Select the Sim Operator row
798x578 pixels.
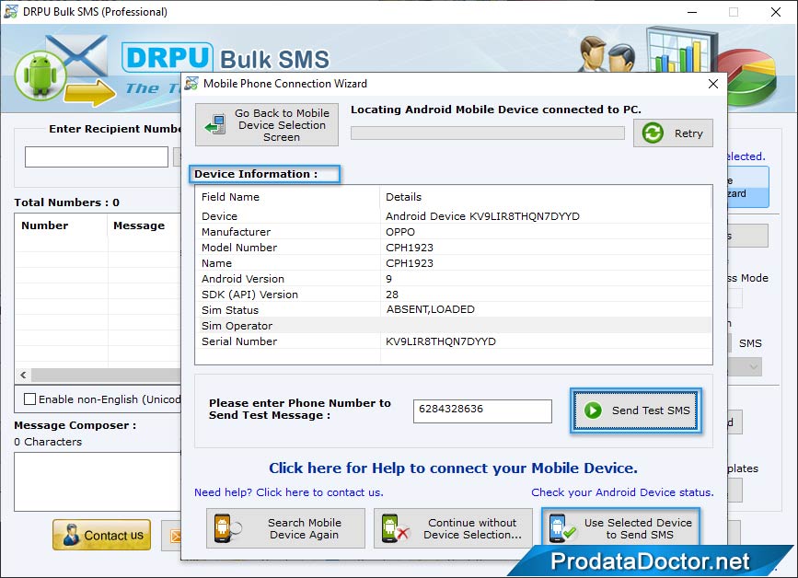[x=453, y=326]
